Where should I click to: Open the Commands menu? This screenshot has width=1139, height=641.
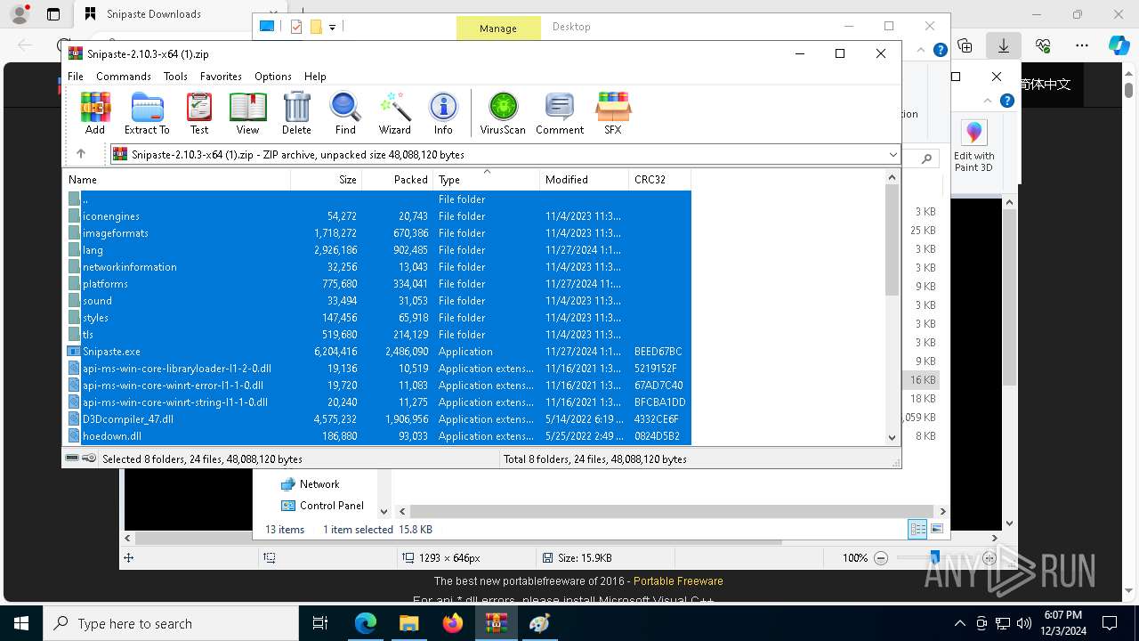[124, 77]
